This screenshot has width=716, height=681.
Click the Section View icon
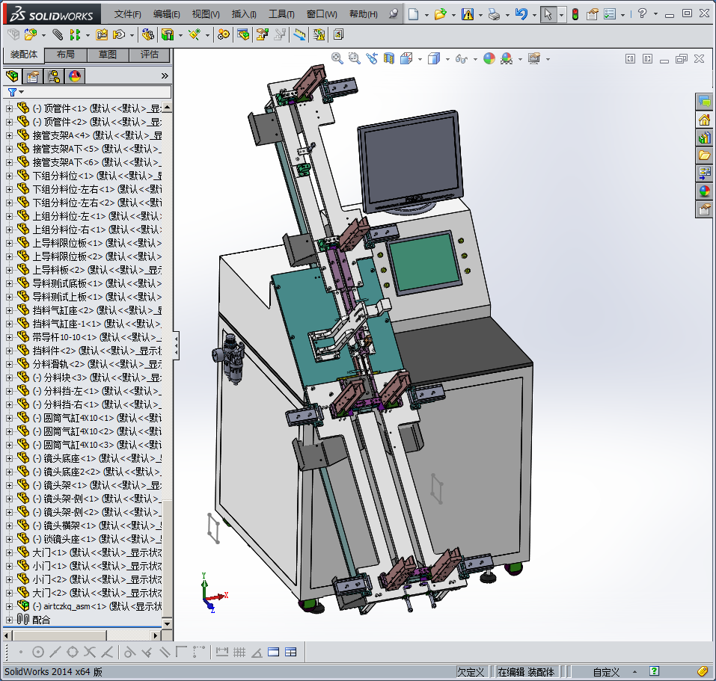388,58
